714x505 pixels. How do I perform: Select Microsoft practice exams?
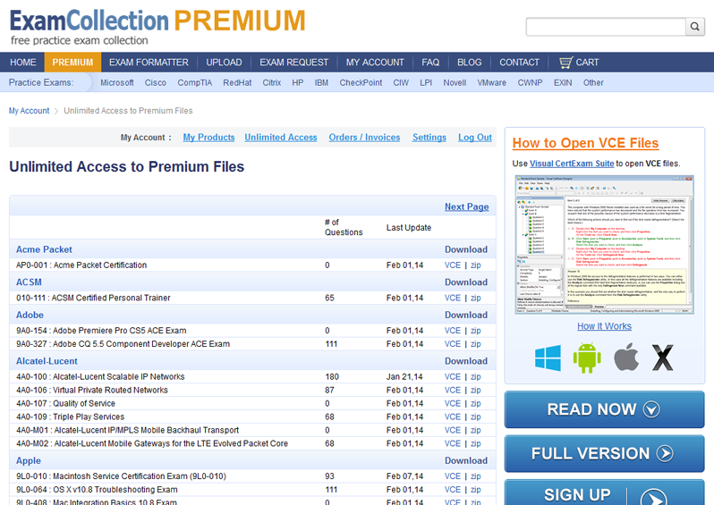click(117, 83)
